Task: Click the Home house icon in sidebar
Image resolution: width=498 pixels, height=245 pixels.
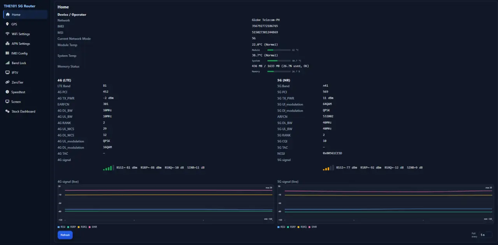Action: pos(7,15)
